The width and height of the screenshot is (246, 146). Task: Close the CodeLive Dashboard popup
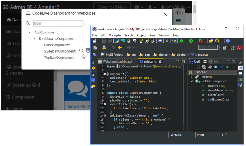tap(165, 14)
